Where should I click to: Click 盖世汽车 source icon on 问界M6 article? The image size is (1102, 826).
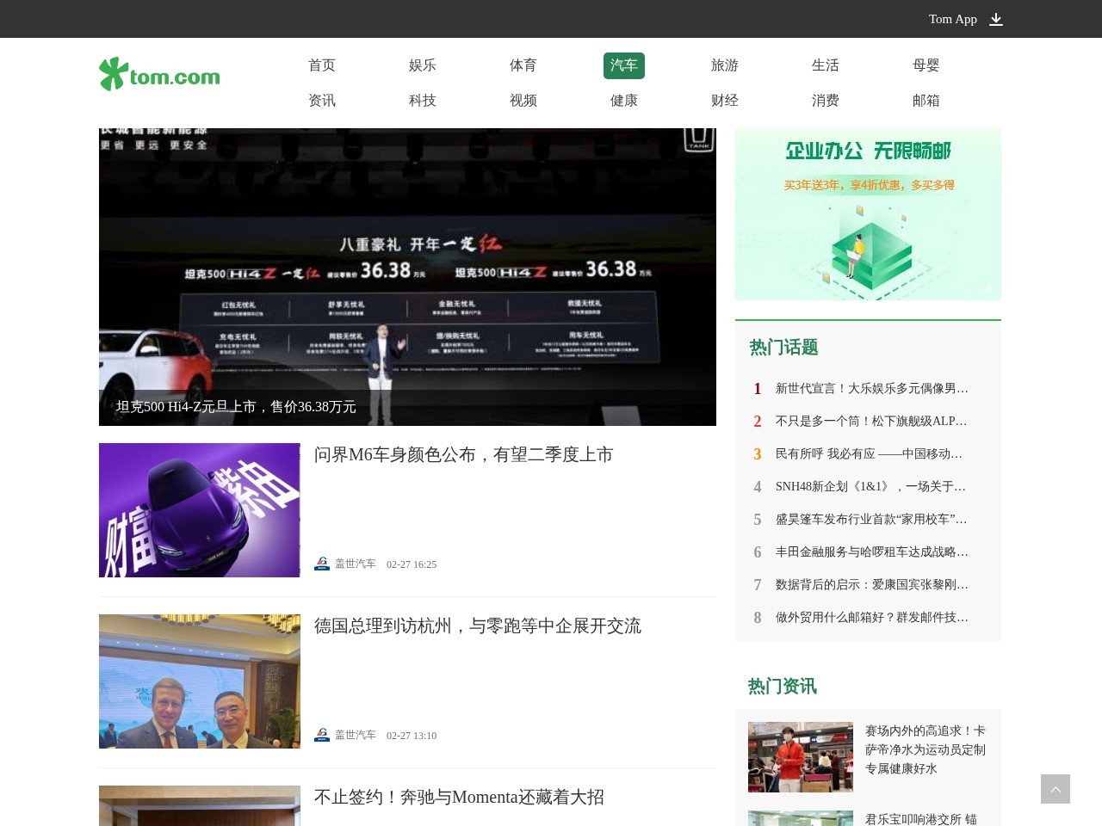tap(322, 564)
